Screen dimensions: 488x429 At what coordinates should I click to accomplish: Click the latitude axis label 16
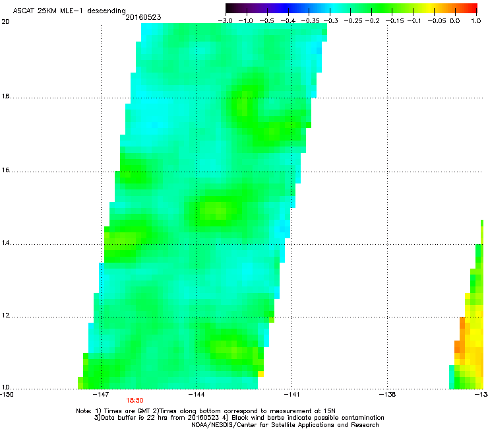5,170
